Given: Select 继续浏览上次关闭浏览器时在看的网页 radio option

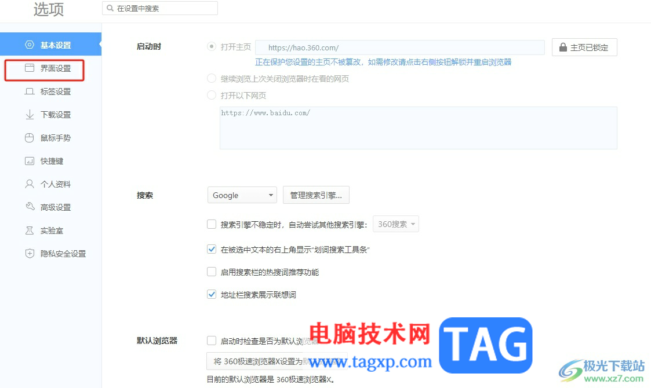Looking at the screenshot, I should (212, 78).
